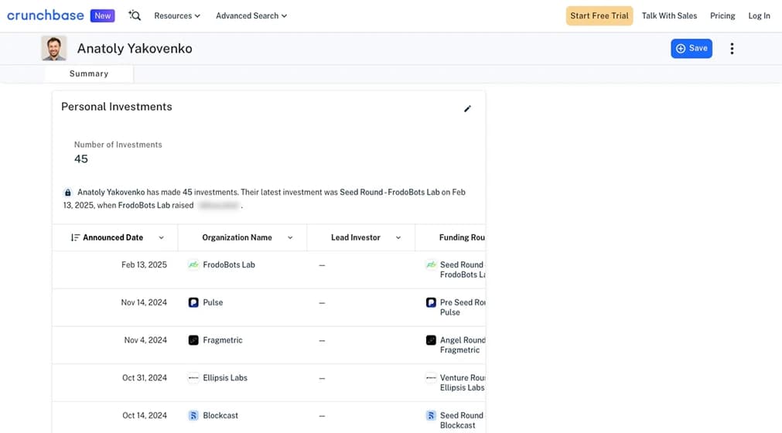
Task: Open the Advanced Search dropdown
Action: (x=251, y=15)
